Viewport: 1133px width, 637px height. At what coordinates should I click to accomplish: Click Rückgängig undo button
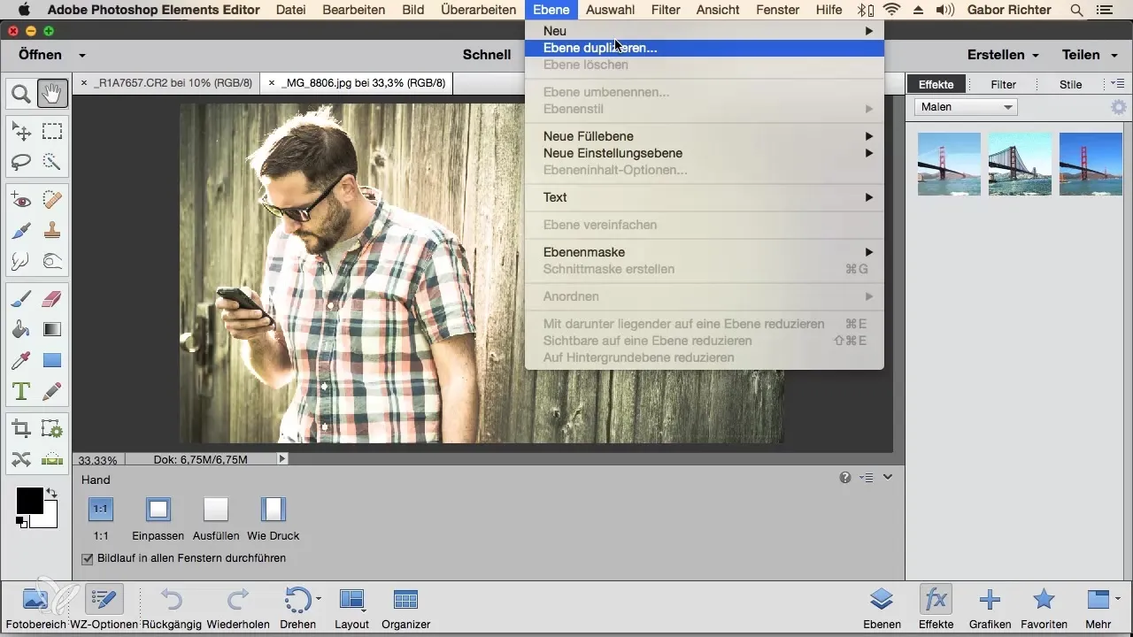pos(172,608)
